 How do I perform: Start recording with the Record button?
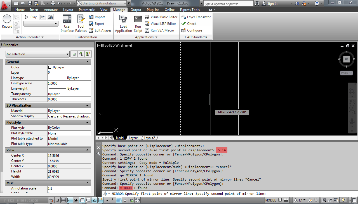click(7, 21)
